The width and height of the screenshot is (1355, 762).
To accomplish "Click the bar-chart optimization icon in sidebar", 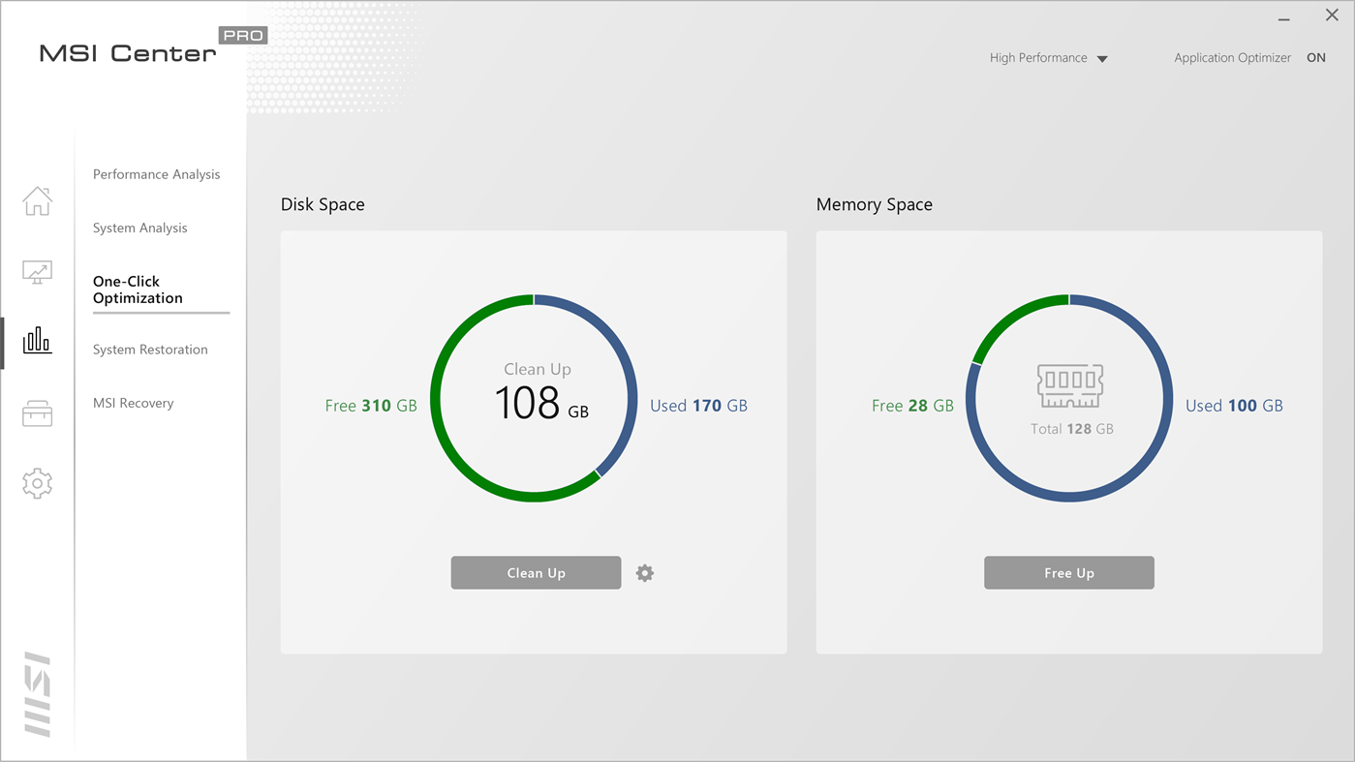I will tap(37, 342).
